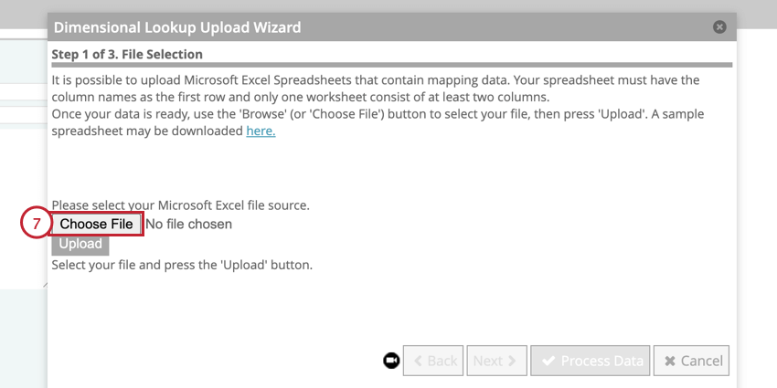Click the step progress bar under heading
777x388 pixels.
pos(391,65)
